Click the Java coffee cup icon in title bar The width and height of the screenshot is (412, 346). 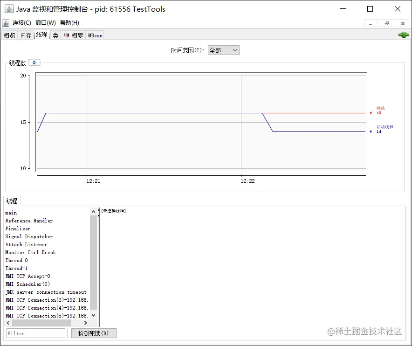coord(10,8)
